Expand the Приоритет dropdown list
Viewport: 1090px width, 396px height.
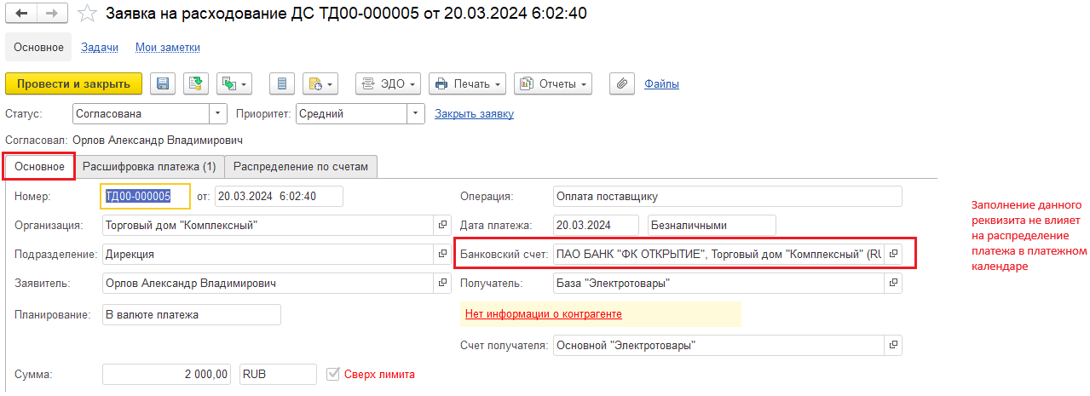(415, 113)
